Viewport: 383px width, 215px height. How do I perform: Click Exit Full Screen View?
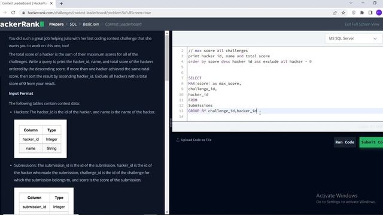pyautogui.click(x=361, y=24)
